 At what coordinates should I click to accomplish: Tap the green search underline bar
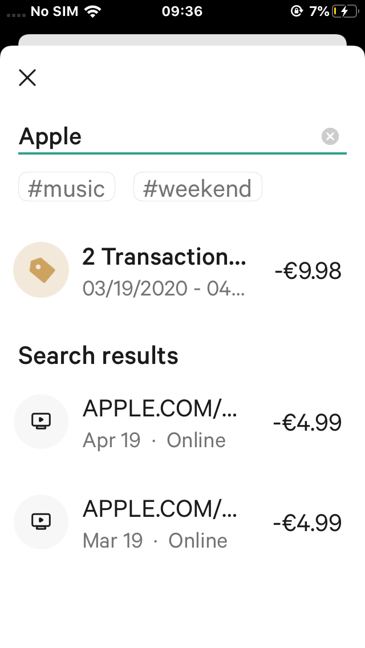182,153
